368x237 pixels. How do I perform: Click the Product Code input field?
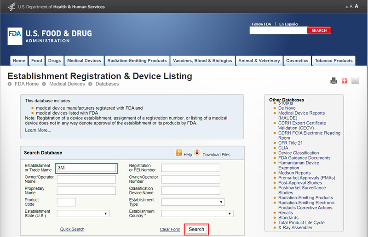click(66, 202)
